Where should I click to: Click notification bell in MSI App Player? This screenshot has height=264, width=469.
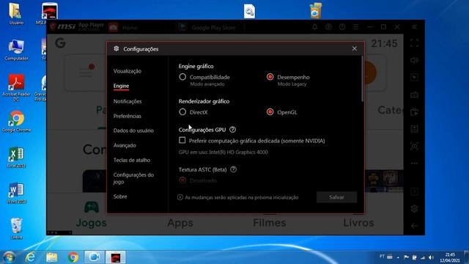coord(314,27)
